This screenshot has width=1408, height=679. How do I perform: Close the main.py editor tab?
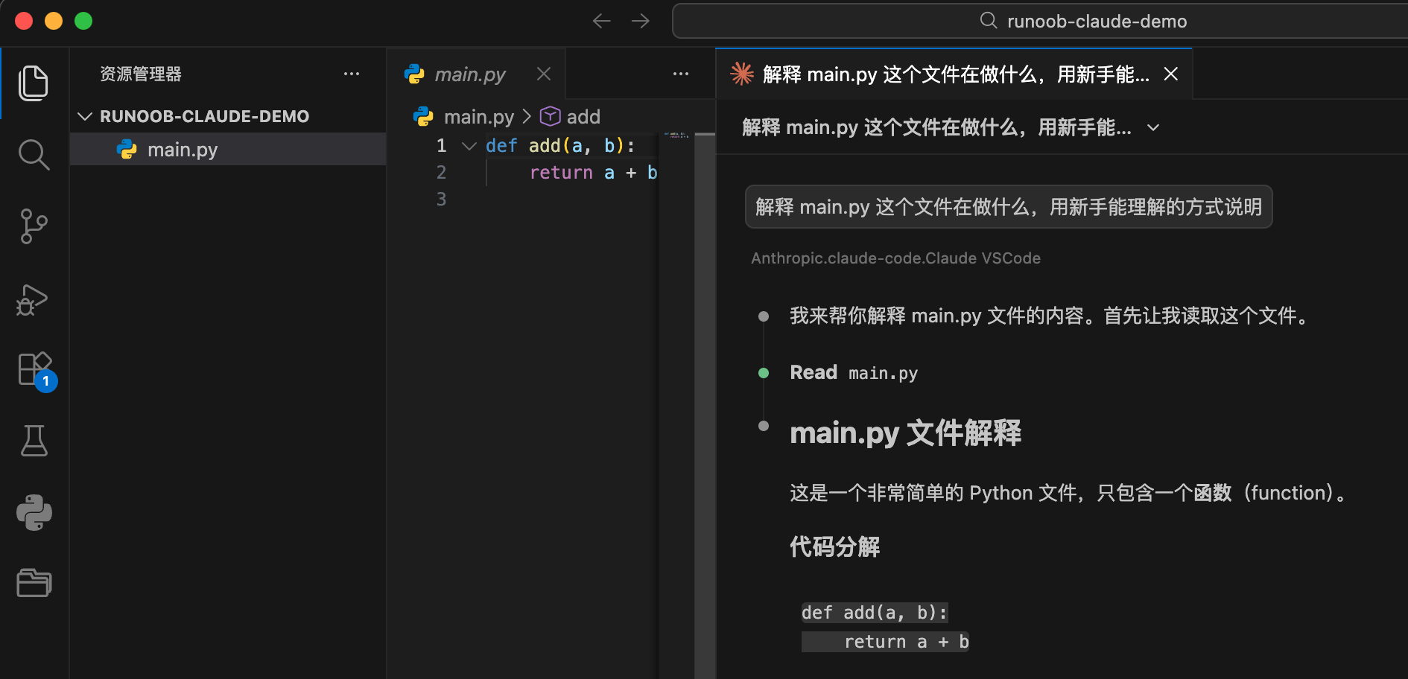pyautogui.click(x=544, y=74)
